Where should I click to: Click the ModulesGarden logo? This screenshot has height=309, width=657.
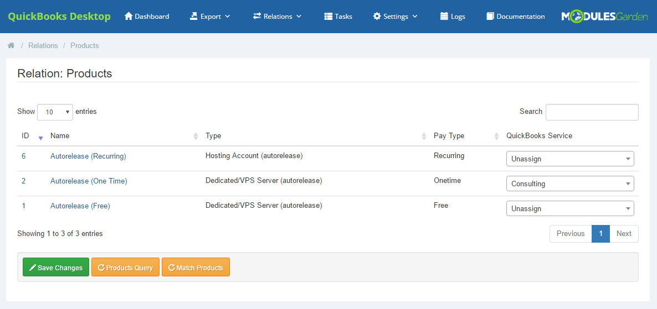604,17
